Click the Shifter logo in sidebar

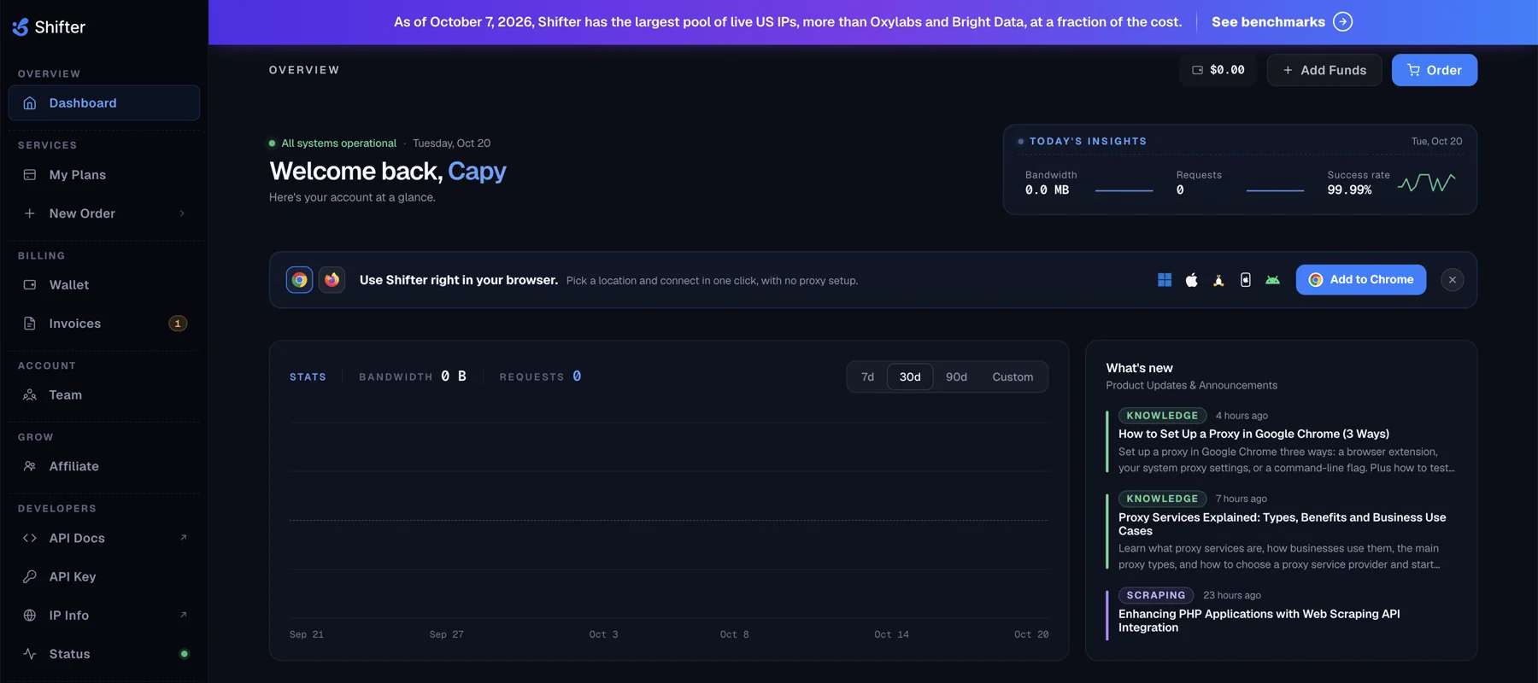pos(49,27)
